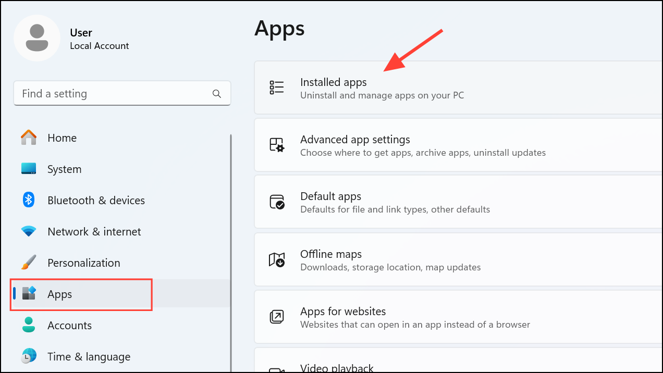Open the System settings section

coord(64,169)
